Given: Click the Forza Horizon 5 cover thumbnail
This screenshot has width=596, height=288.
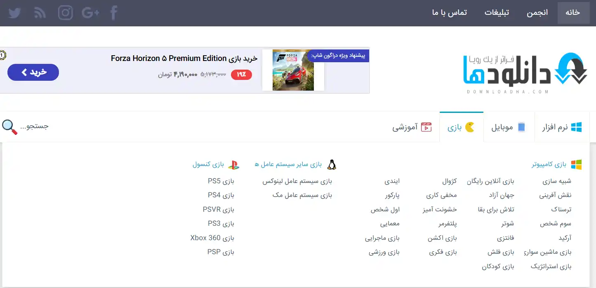Looking at the screenshot, I should pyautogui.click(x=293, y=70).
